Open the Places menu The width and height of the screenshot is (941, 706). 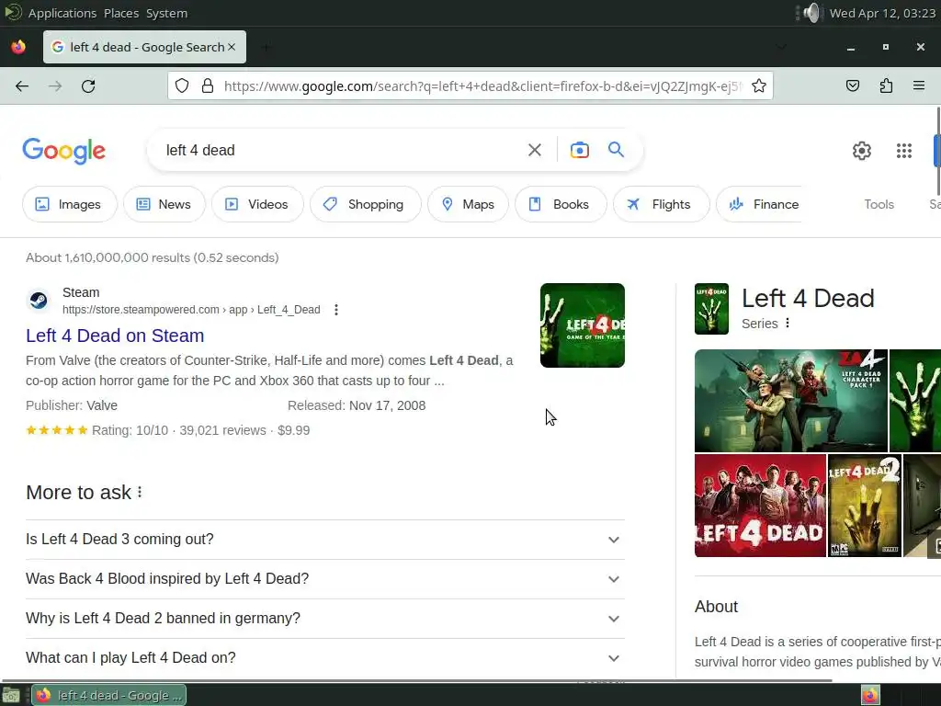click(120, 13)
